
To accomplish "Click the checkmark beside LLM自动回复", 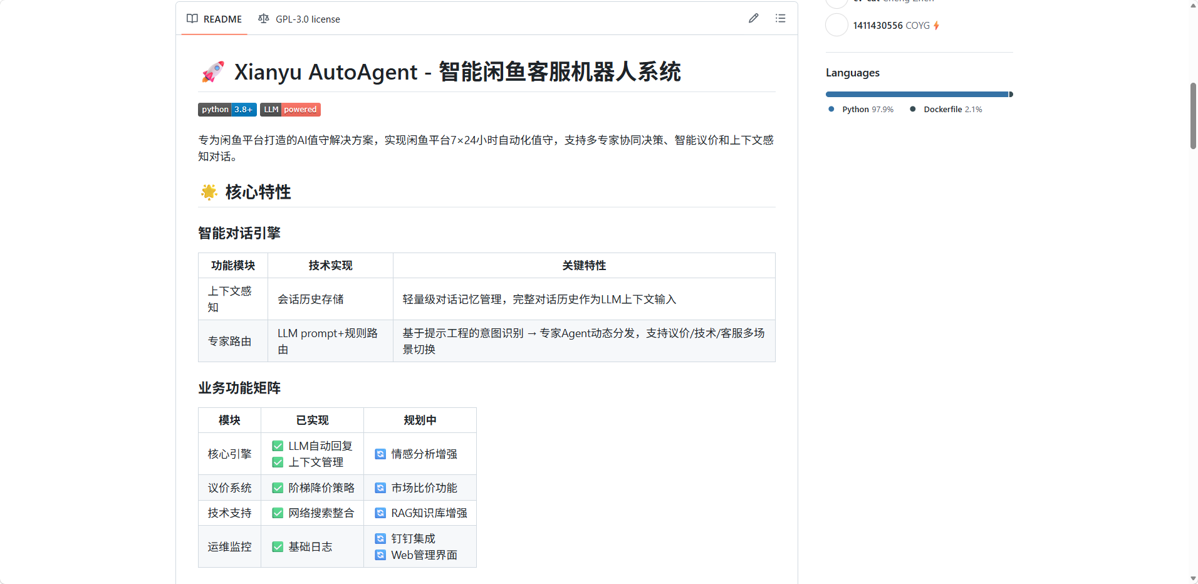I will (278, 446).
